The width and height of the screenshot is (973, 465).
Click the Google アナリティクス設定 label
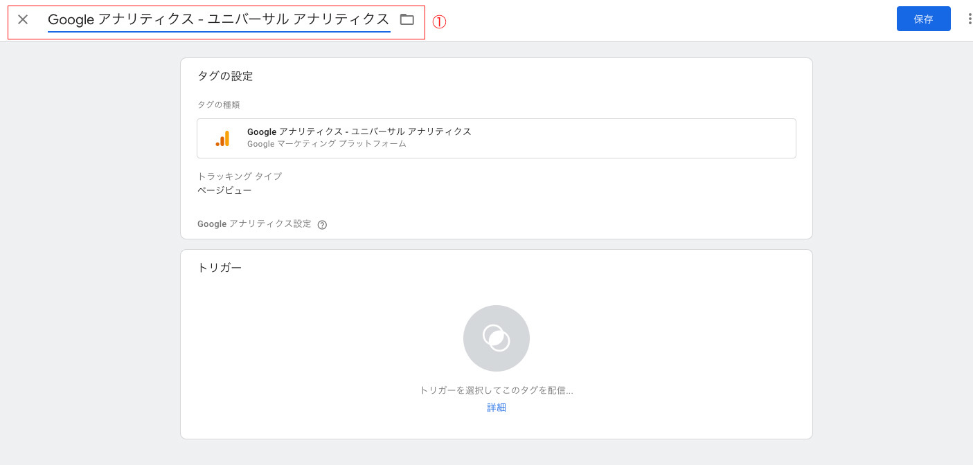point(254,224)
